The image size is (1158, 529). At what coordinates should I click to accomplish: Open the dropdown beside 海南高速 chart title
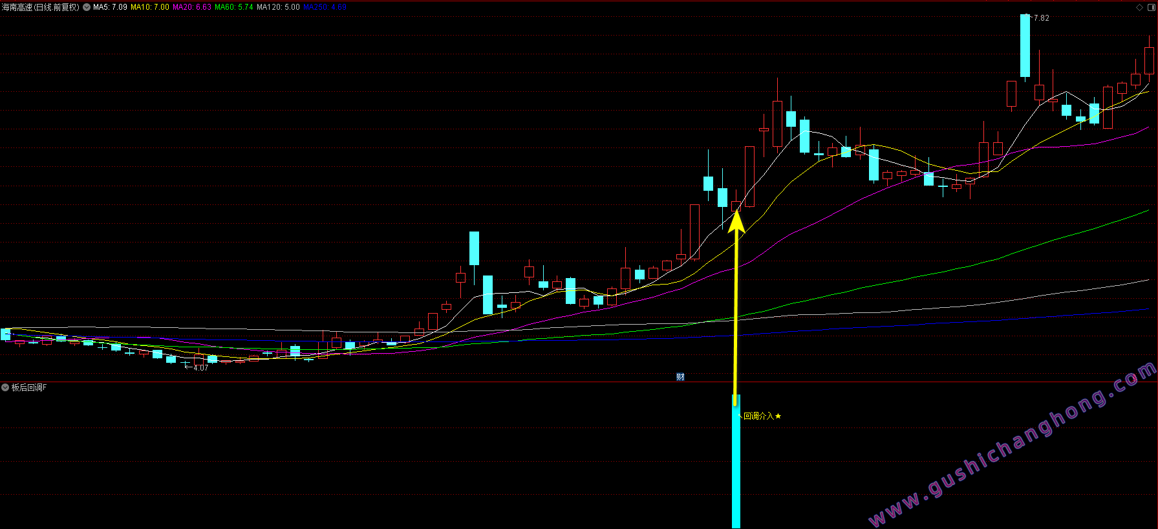(x=87, y=7)
